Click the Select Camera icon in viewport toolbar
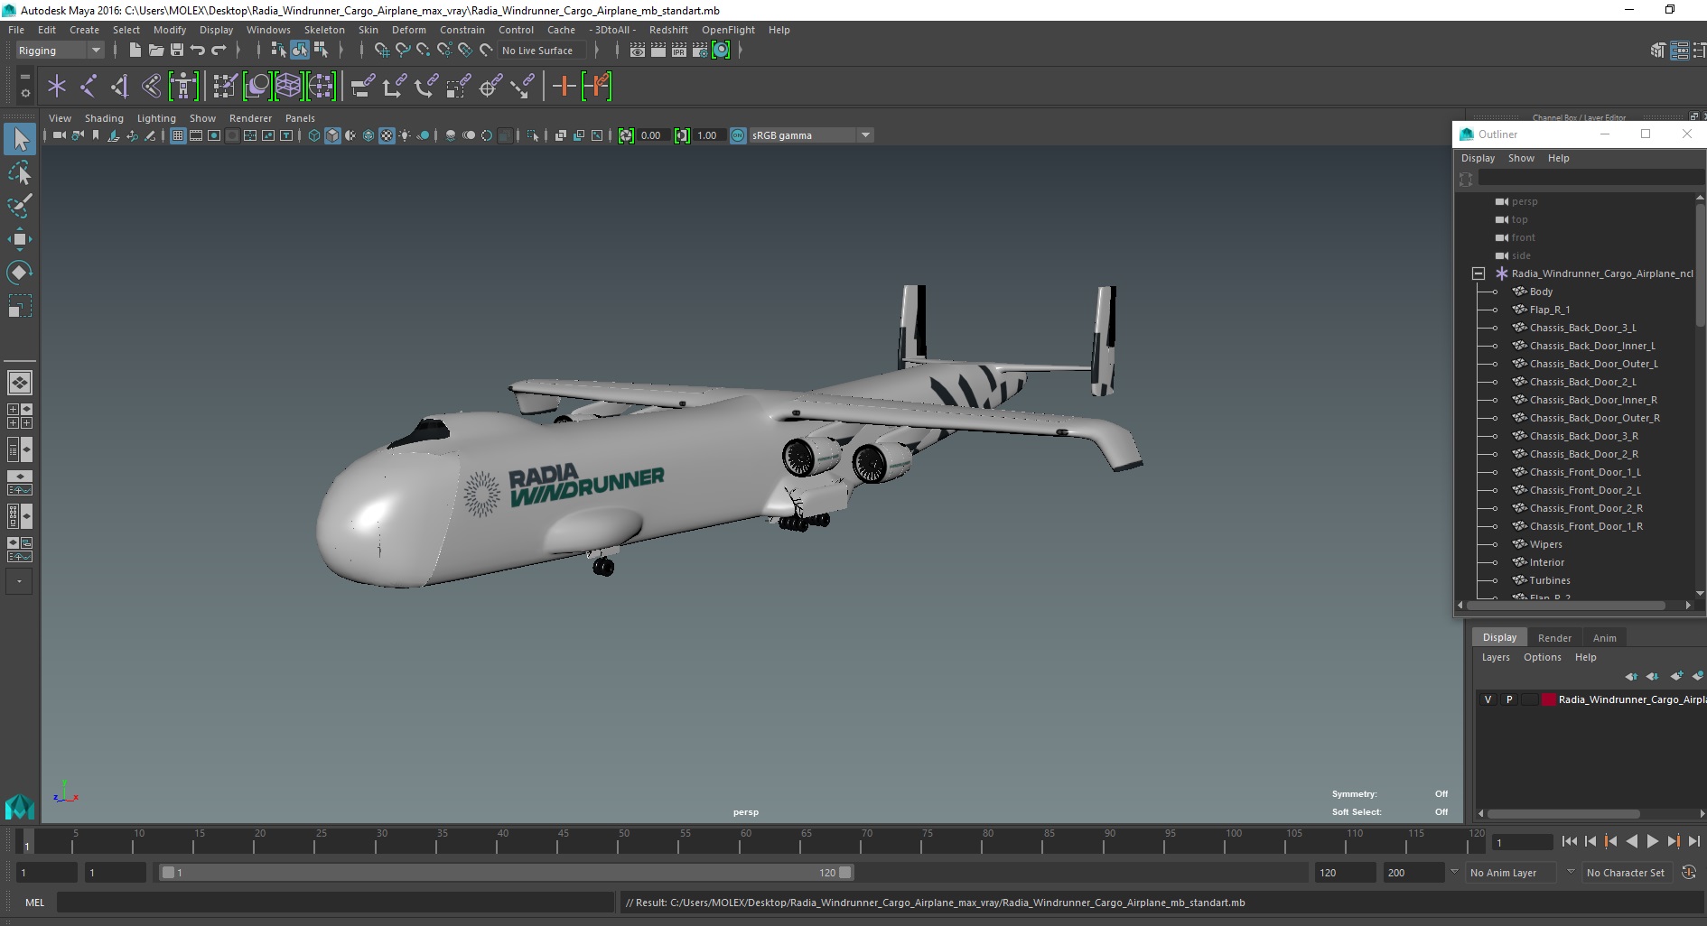The width and height of the screenshot is (1707, 926). tap(59, 135)
